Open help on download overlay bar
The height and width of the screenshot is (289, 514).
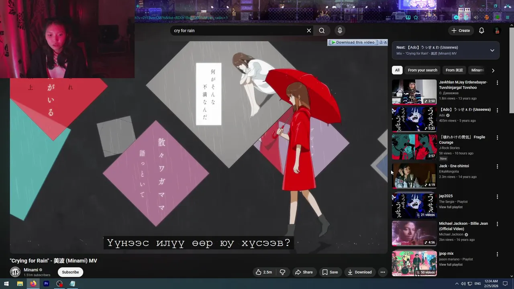pyautogui.click(x=381, y=42)
